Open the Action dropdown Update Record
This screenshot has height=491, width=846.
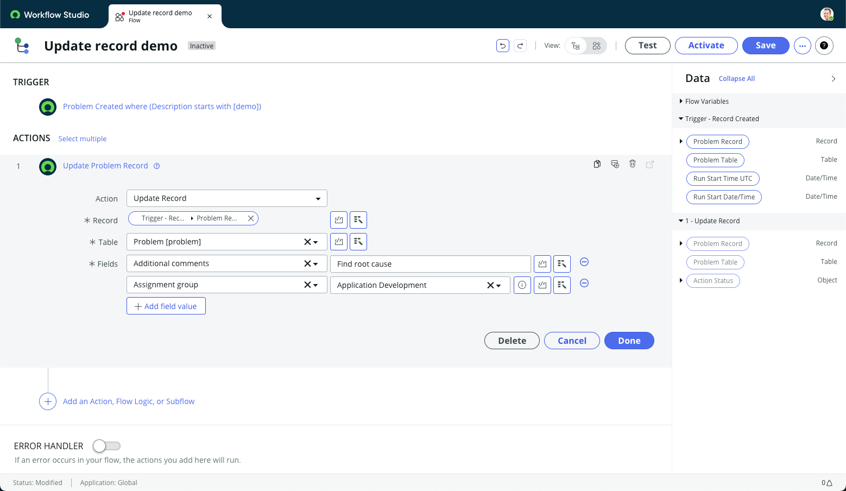point(227,198)
